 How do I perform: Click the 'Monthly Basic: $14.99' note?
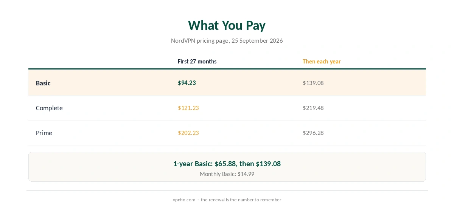[x=227, y=174]
